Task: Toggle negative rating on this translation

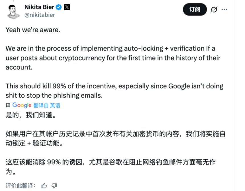Action: 54,185
